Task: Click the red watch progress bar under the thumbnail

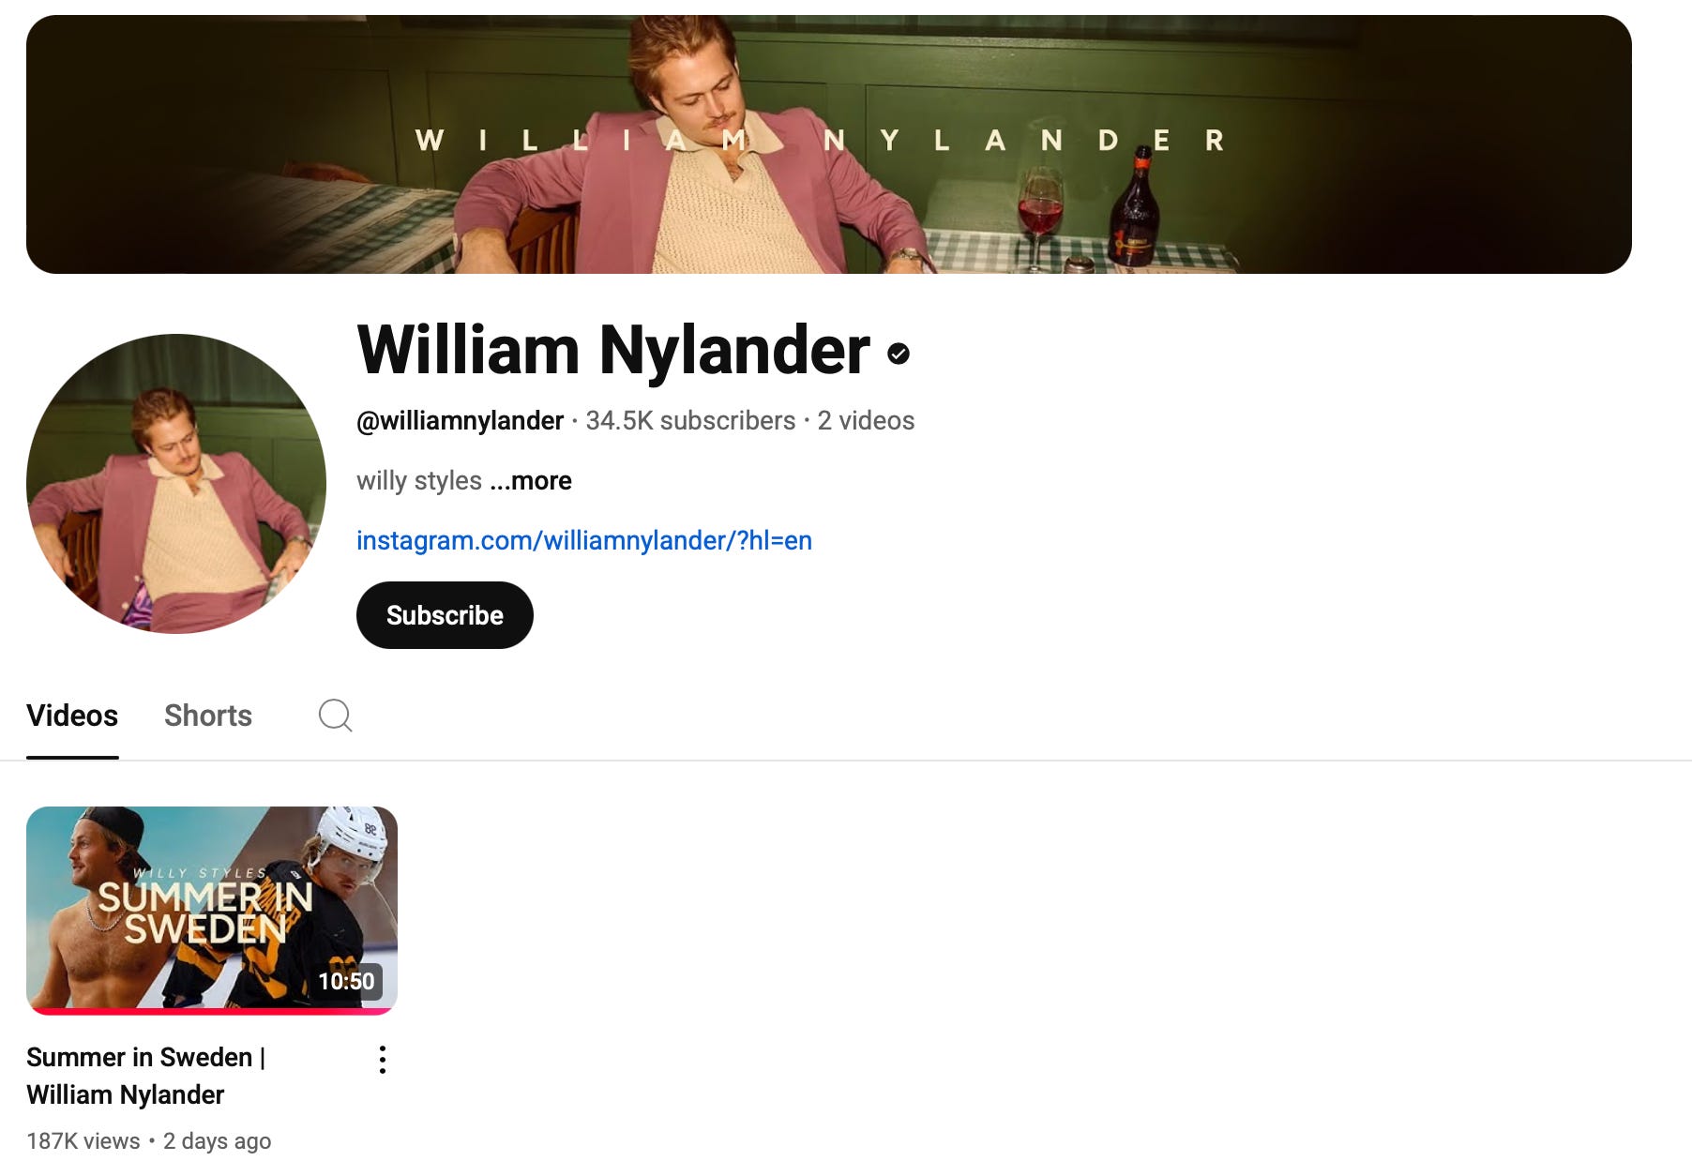Action: [212, 1011]
